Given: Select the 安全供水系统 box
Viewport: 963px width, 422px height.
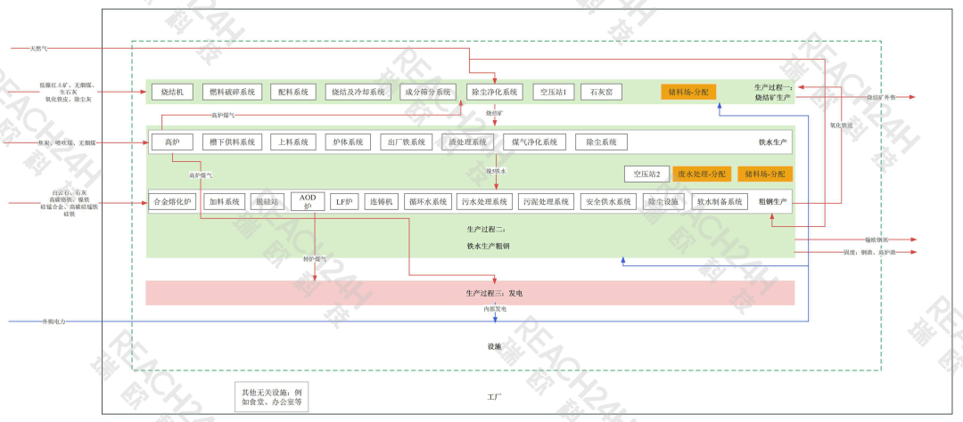Looking at the screenshot, I should pos(608,202).
